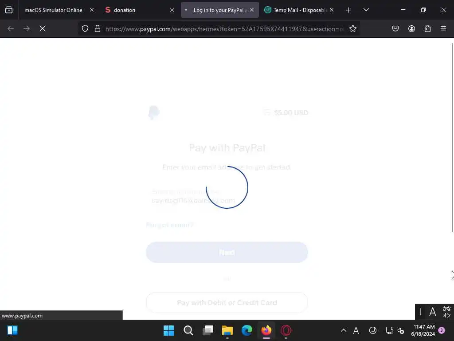Open IME mode circular tray icon

[372, 330]
